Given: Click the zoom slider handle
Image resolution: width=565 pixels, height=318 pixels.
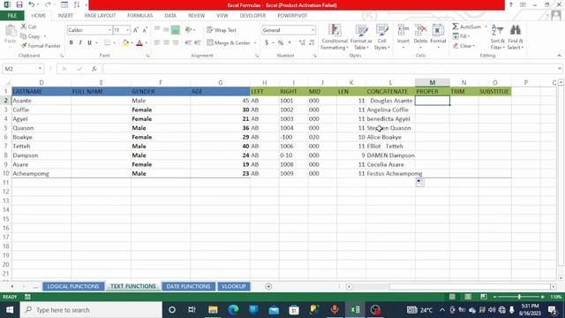Looking at the screenshot, I should pyautogui.click(x=519, y=297).
